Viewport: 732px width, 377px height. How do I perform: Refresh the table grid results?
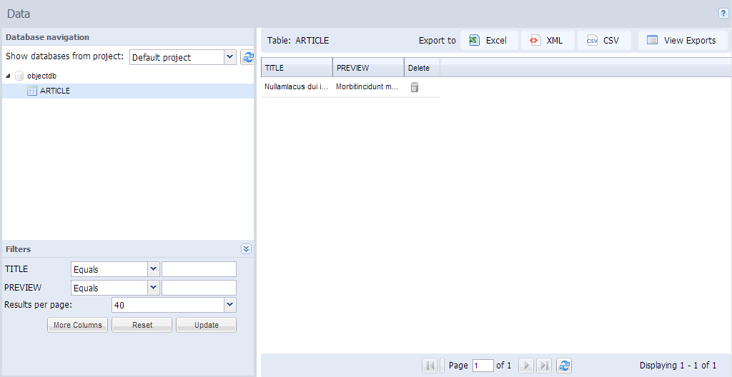point(565,366)
